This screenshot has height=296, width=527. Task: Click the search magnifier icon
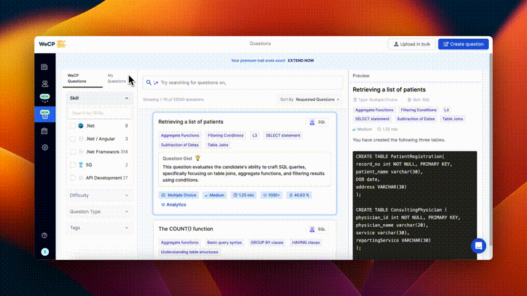pyautogui.click(x=149, y=83)
